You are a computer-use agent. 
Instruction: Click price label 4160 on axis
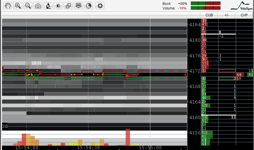coord(195,118)
